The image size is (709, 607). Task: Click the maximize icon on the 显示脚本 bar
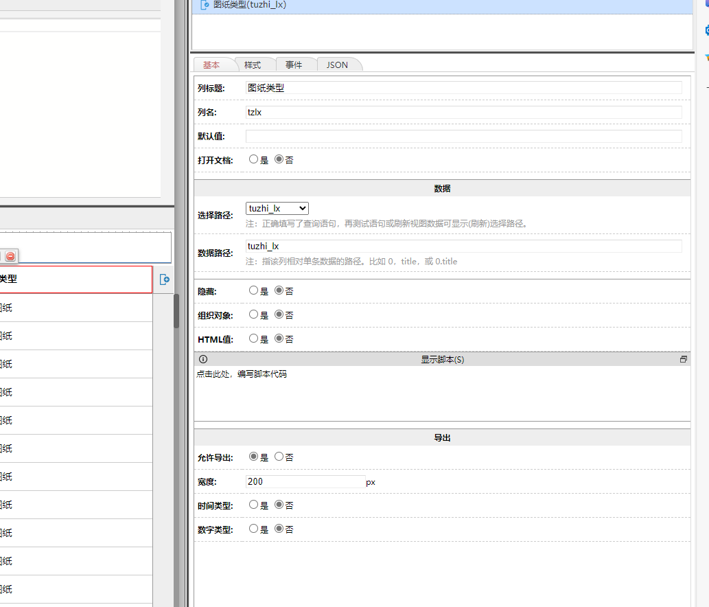tap(683, 359)
